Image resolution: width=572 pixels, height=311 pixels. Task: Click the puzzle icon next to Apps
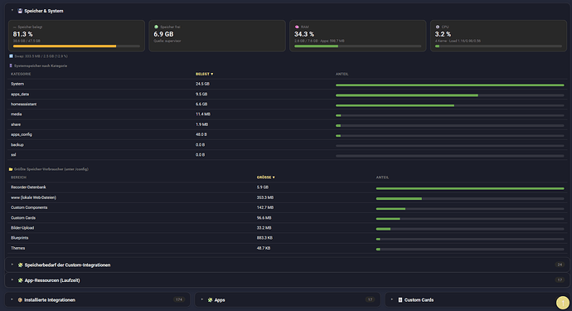pos(210,299)
